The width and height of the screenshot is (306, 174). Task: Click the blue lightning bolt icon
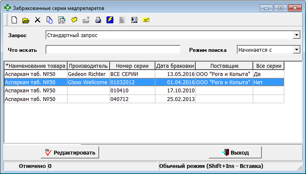pos(110,20)
